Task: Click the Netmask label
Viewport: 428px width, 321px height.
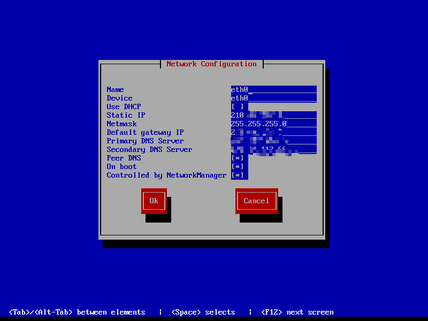Action: (121, 124)
